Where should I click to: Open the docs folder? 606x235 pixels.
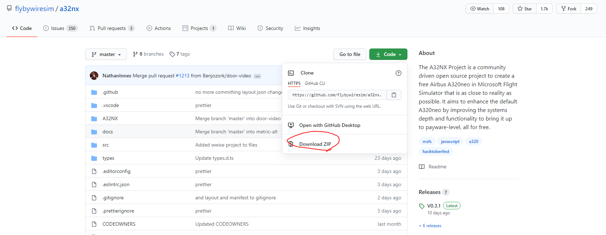(108, 132)
